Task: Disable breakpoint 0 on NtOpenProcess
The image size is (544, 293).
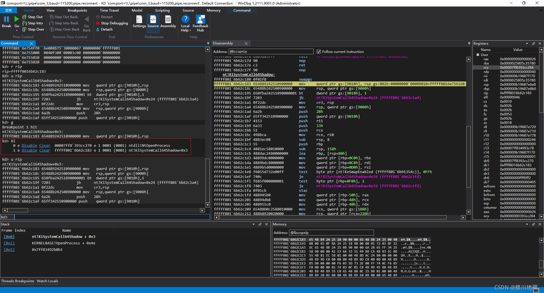Action: click(29, 146)
